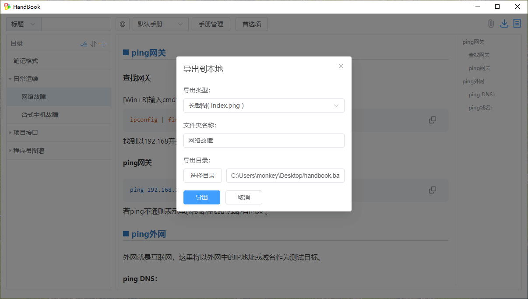Toggle the outline panel document icon
The width and height of the screenshot is (528, 299).
[517, 24]
